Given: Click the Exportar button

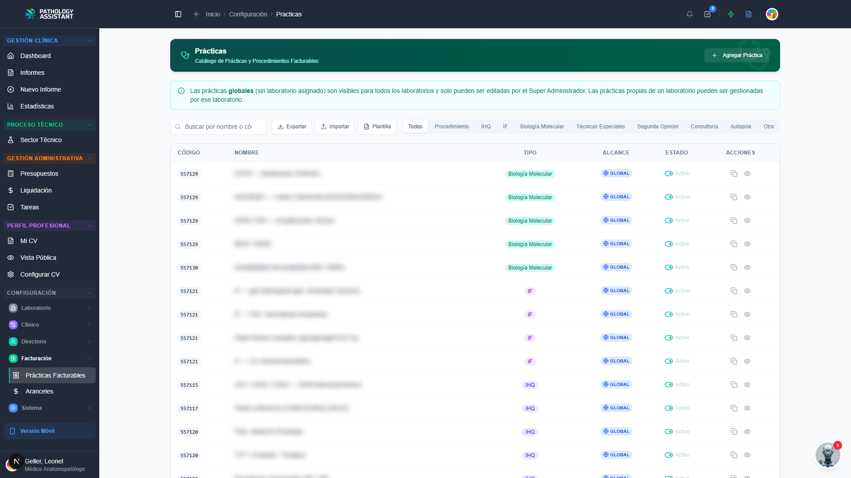Looking at the screenshot, I should [292, 127].
